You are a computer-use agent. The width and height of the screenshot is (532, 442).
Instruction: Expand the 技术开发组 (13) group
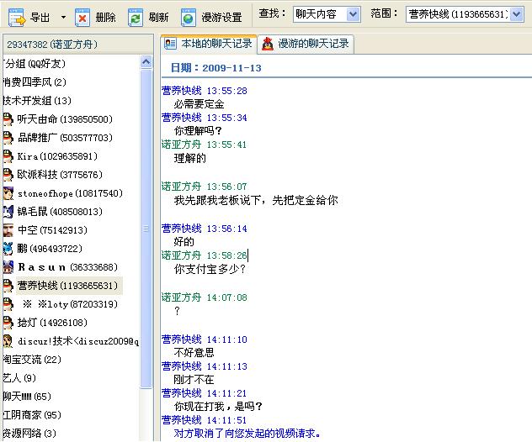tap(37, 101)
